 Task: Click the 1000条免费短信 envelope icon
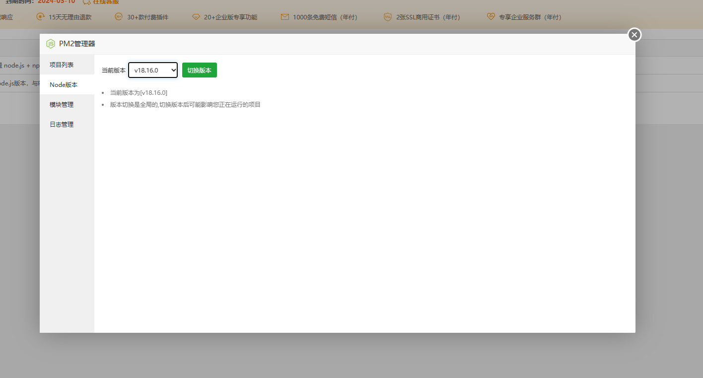[284, 17]
